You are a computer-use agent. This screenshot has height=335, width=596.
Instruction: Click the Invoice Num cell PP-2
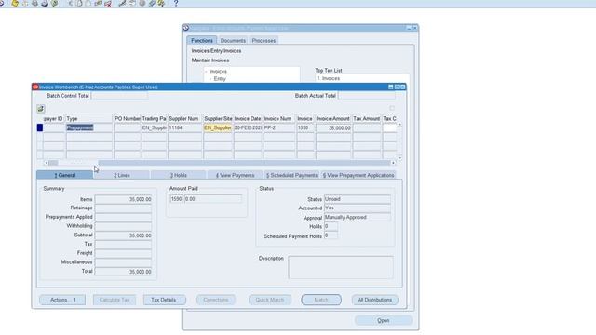279,127
